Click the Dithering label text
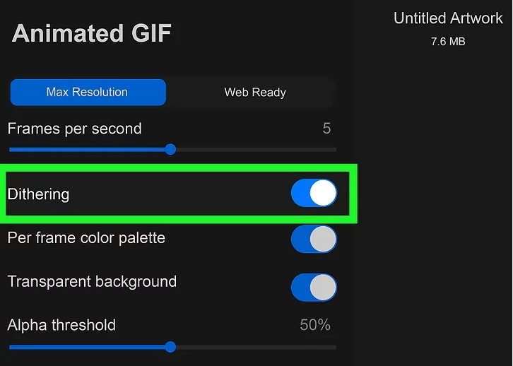Viewport: 513px width, 366px height. click(x=38, y=194)
